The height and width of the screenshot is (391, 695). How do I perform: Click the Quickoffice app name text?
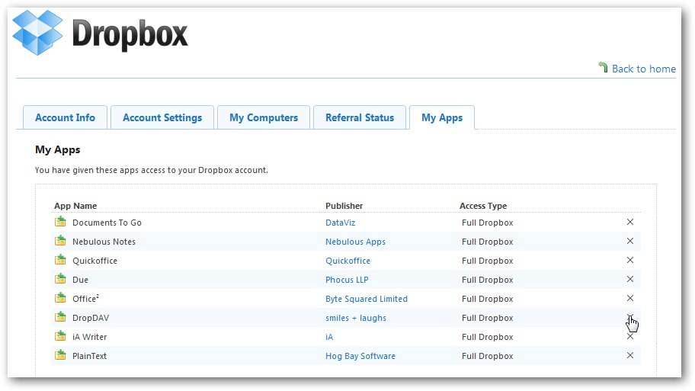(94, 261)
